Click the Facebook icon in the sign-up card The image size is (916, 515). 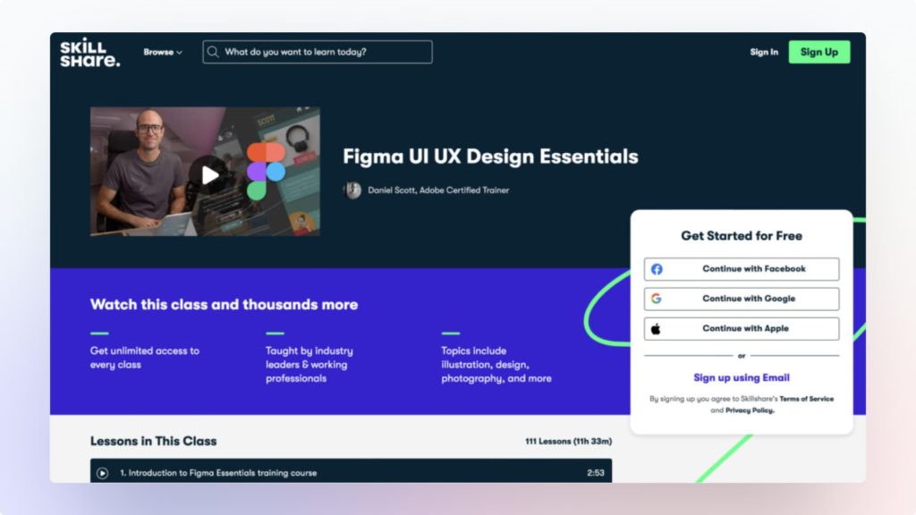[x=657, y=268]
